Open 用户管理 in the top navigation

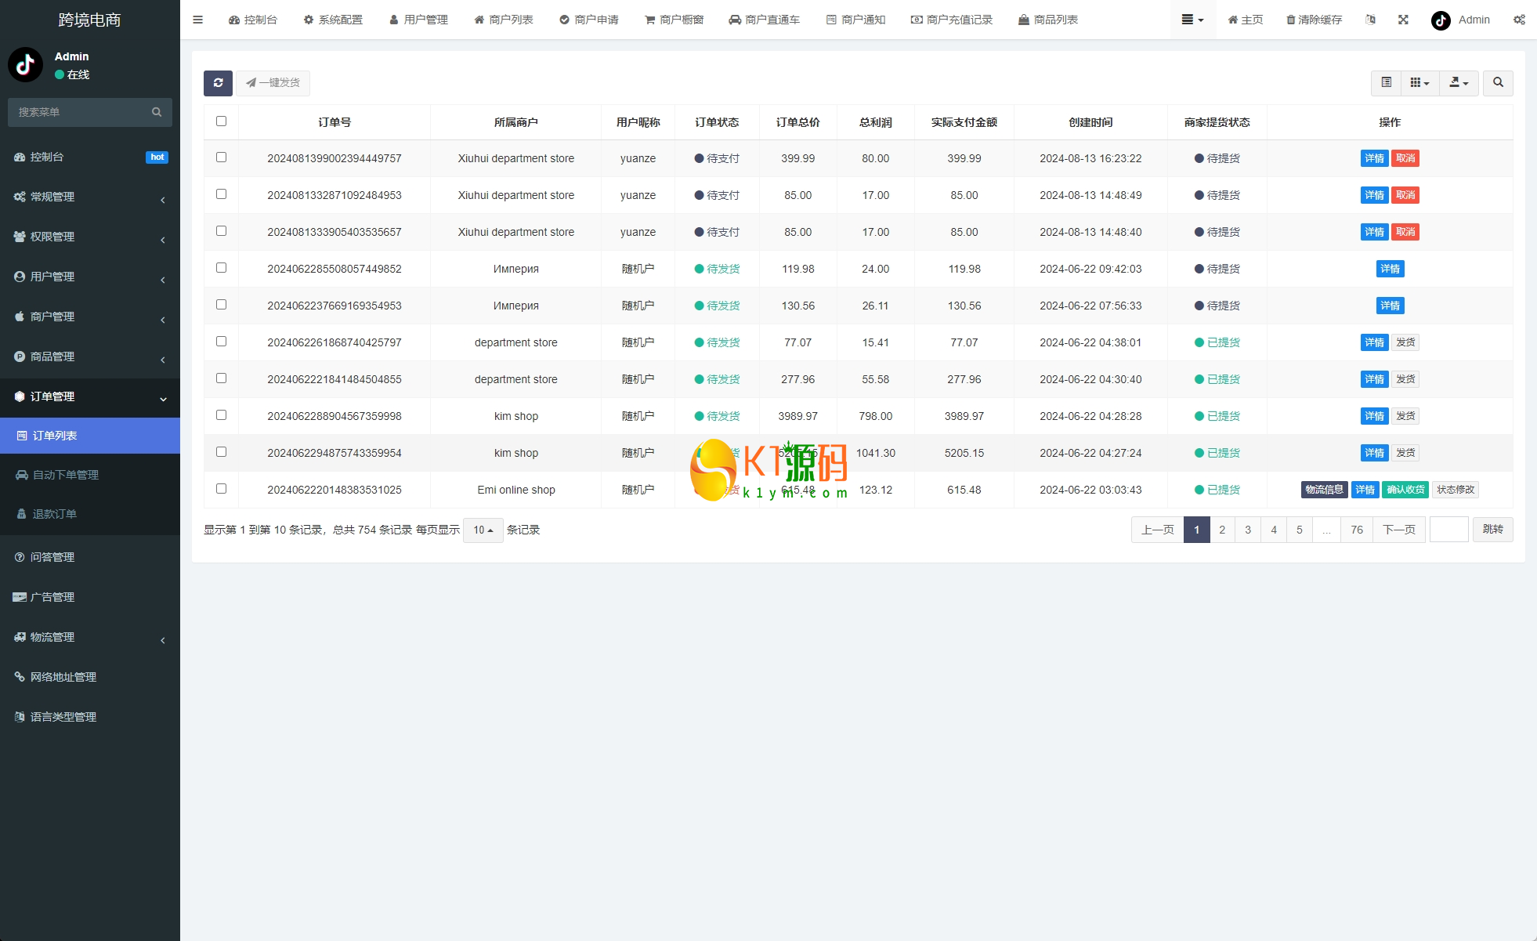pos(418,20)
